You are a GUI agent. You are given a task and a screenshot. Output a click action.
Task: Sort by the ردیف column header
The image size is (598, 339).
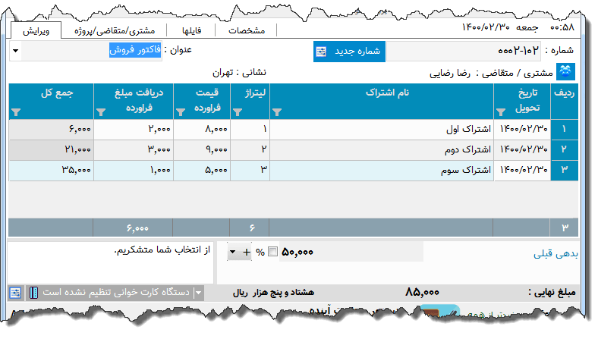[564, 101]
